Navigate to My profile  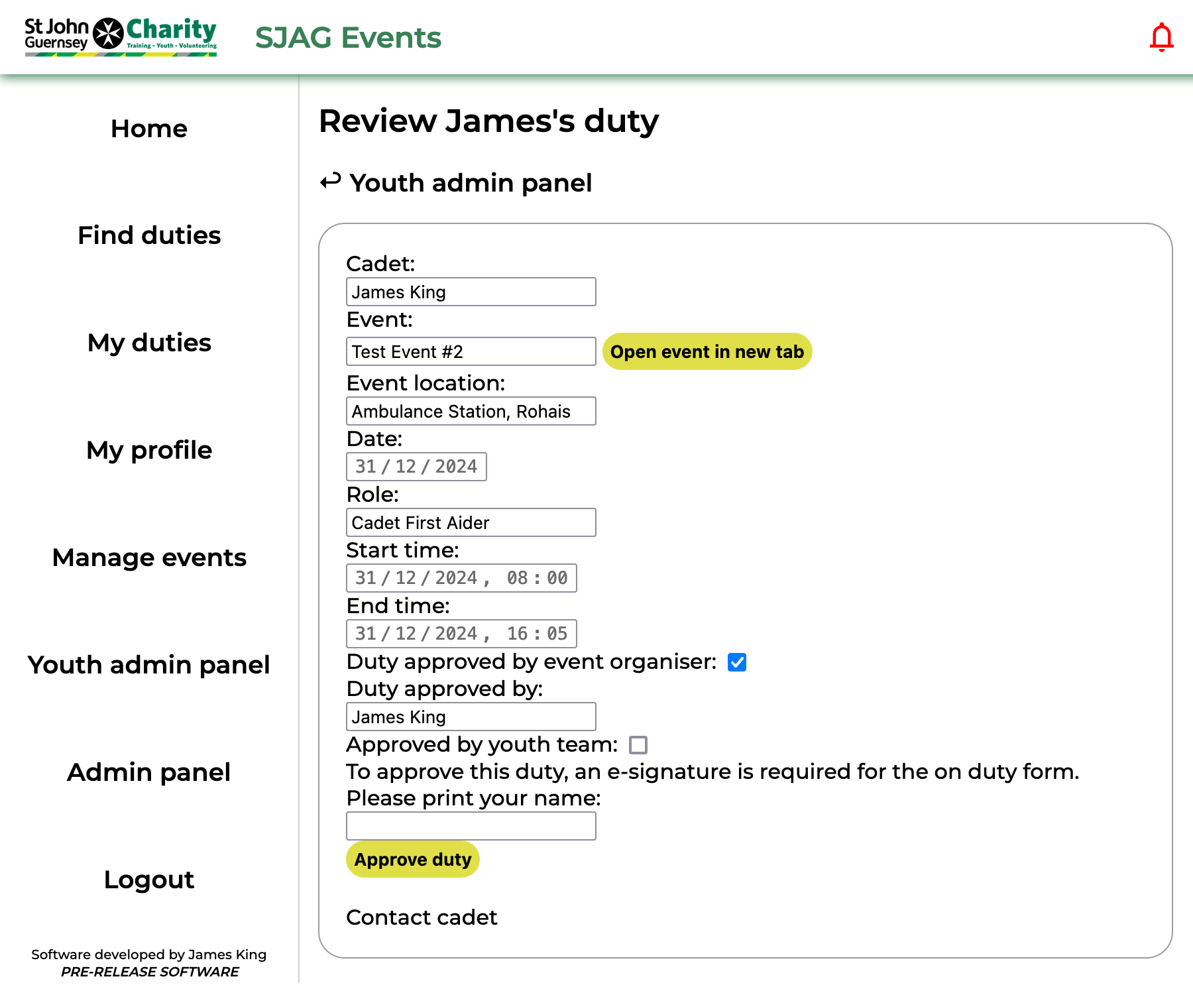point(149,450)
